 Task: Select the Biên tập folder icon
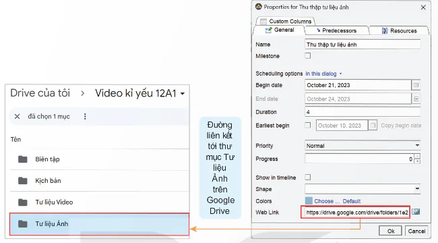[23, 159]
